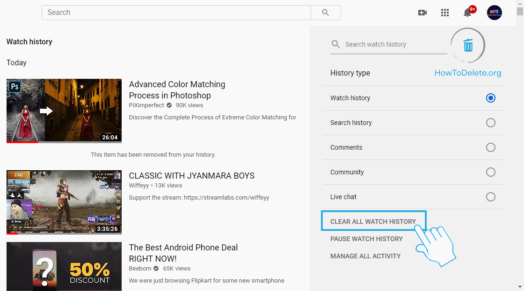Select the Search history radio button
This screenshot has height=291, width=524.
(x=490, y=123)
